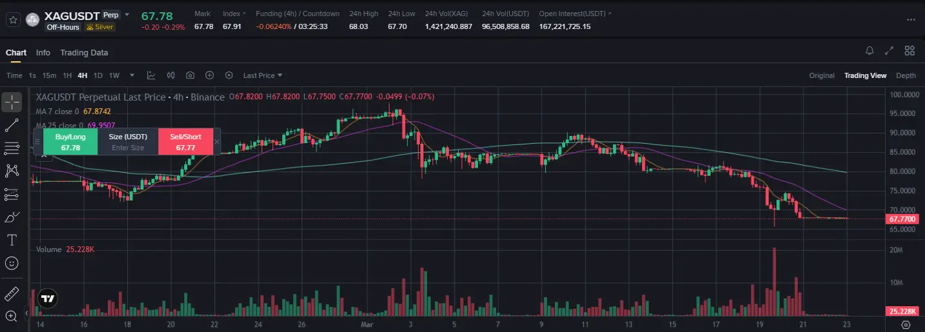Select the 4H interval
The height and width of the screenshot is (332, 925).
[x=83, y=75]
